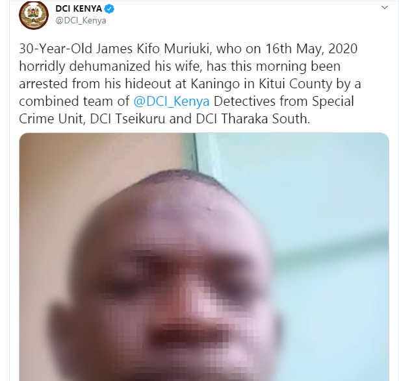Click the word 'arrested' in the tweet
The width and height of the screenshot is (399, 381).
coord(44,84)
